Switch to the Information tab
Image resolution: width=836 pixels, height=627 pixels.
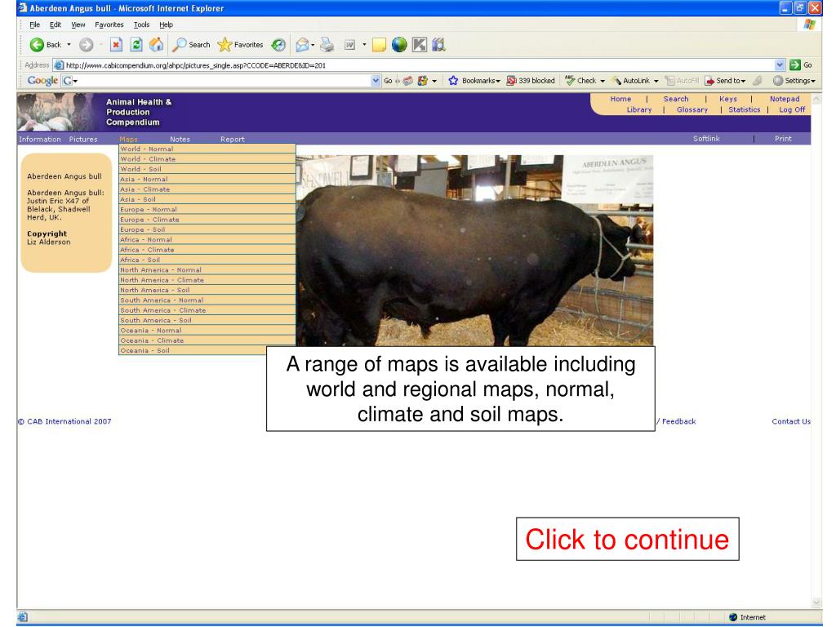40,139
